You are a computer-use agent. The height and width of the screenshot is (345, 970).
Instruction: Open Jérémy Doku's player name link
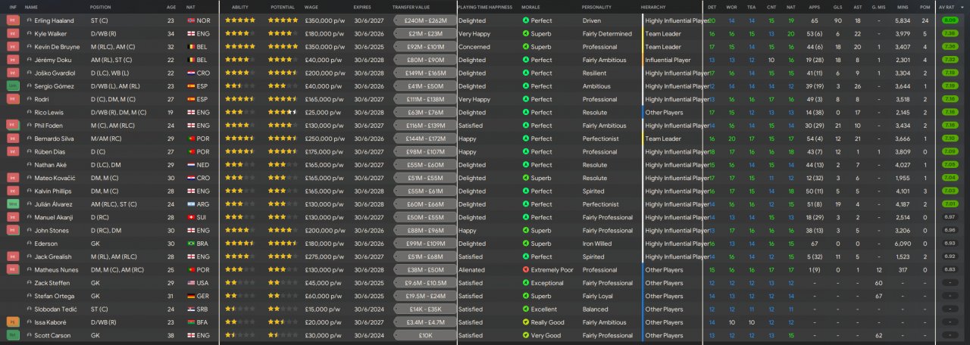(x=52, y=60)
